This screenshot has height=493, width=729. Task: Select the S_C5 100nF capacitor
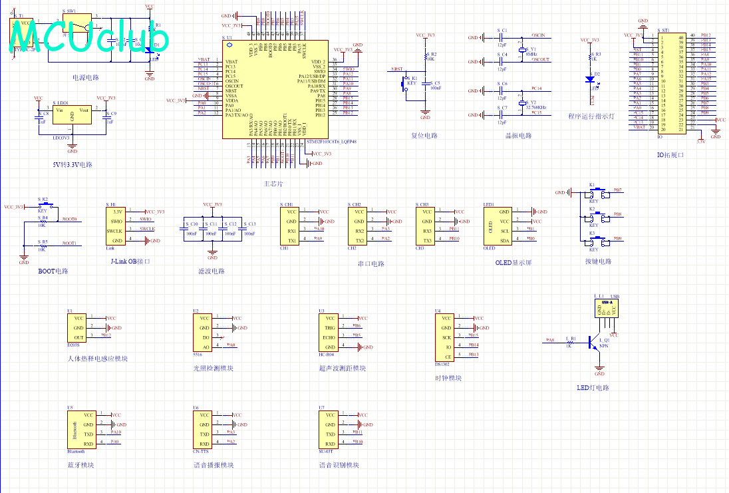tap(426, 84)
